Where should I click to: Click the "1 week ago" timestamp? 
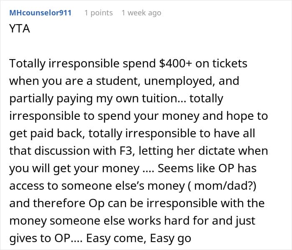coord(141,12)
